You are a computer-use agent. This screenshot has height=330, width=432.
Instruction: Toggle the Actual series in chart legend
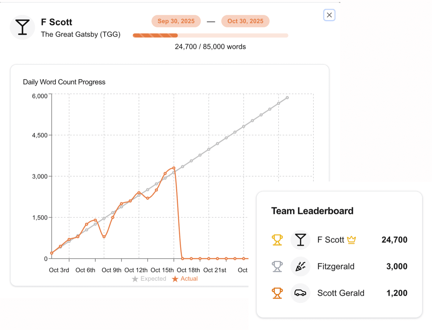pyautogui.click(x=185, y=279)
